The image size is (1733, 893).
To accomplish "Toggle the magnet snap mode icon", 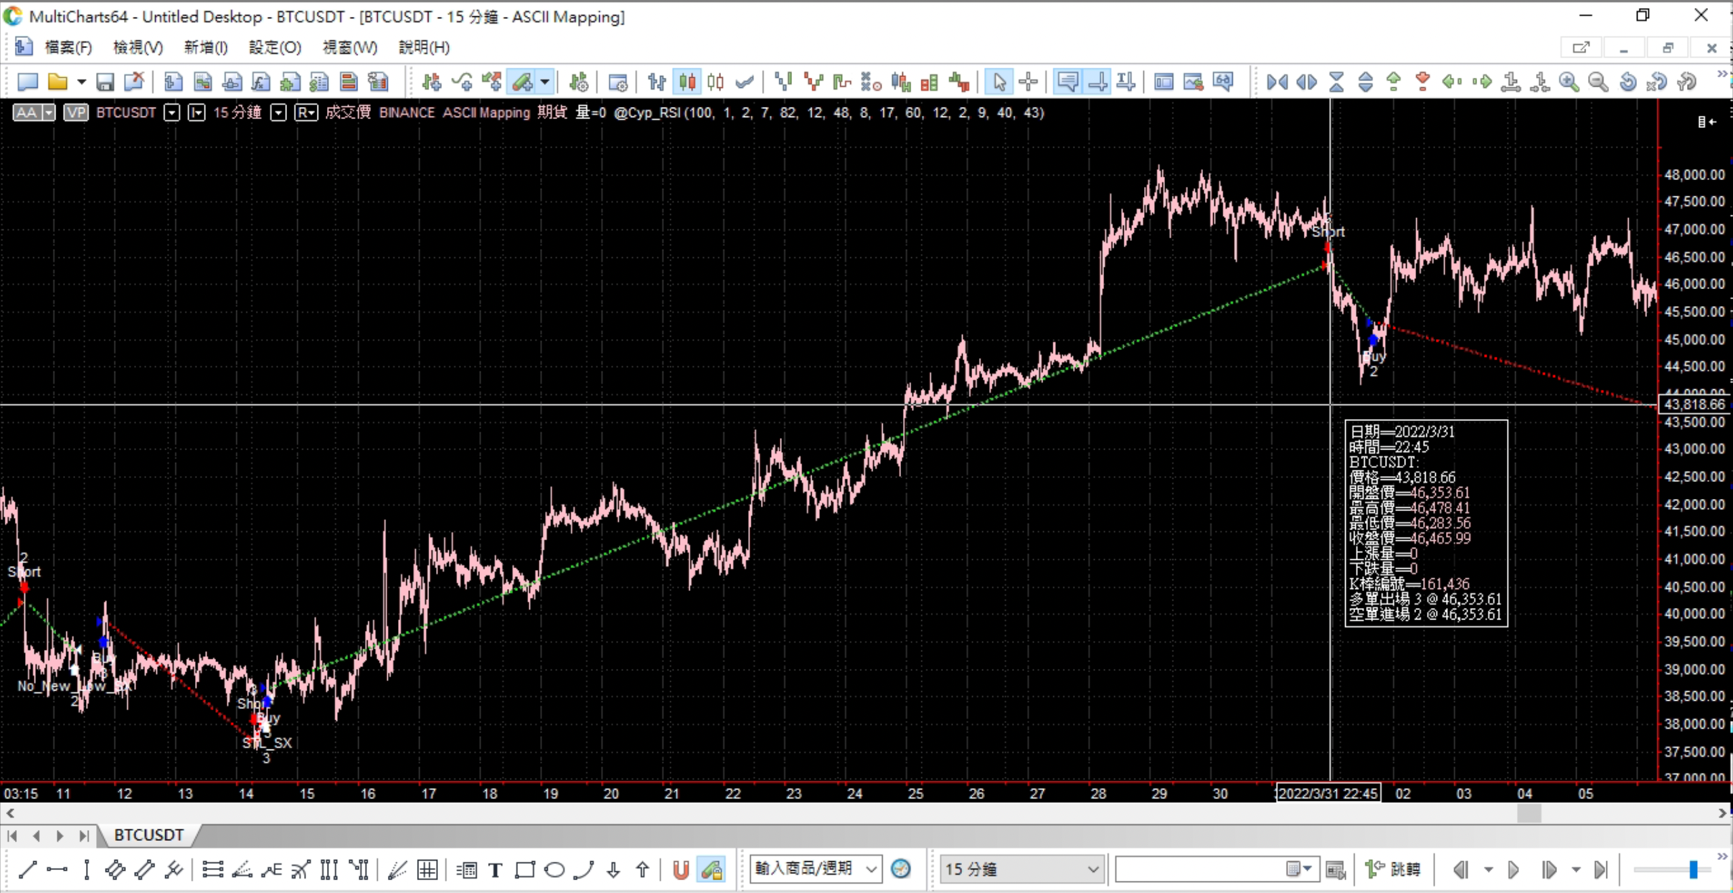I will pos(681,870).
